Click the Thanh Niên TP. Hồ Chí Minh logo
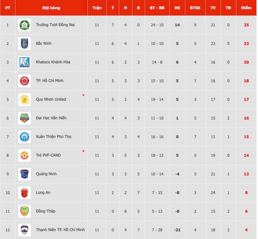The width and height of the screenshot is (258, 239). coord(24,230)
